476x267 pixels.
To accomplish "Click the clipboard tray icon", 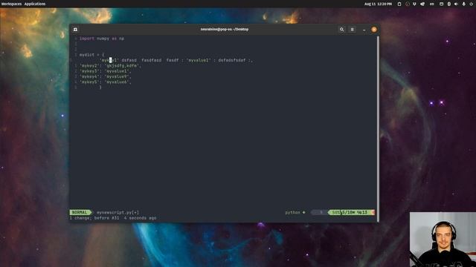I will tap(399, 4).
